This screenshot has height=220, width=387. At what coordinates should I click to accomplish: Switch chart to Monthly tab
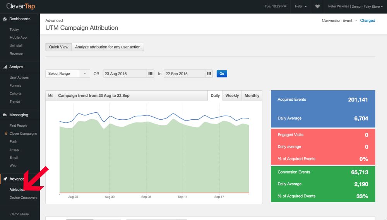252,96
